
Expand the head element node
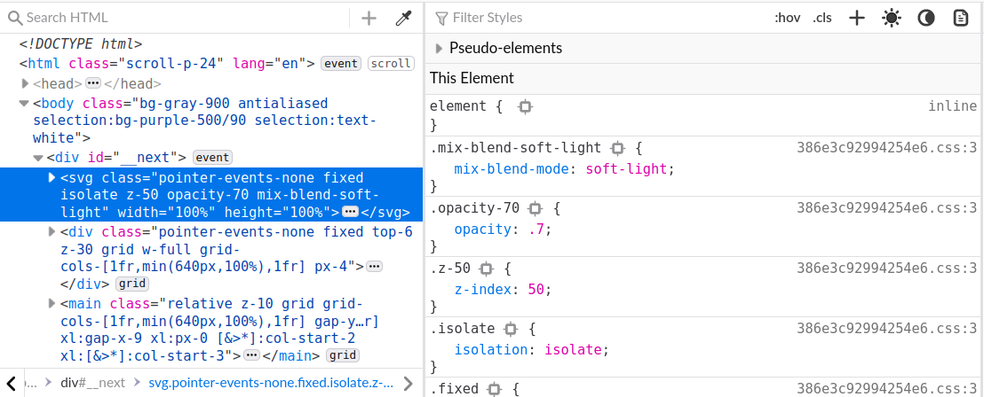[x=25, y=83]
